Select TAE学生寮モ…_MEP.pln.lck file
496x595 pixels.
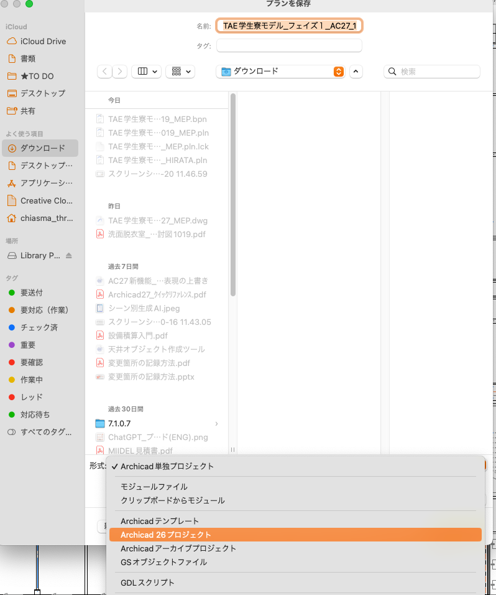pyautogui.click(x=157, y=146)
